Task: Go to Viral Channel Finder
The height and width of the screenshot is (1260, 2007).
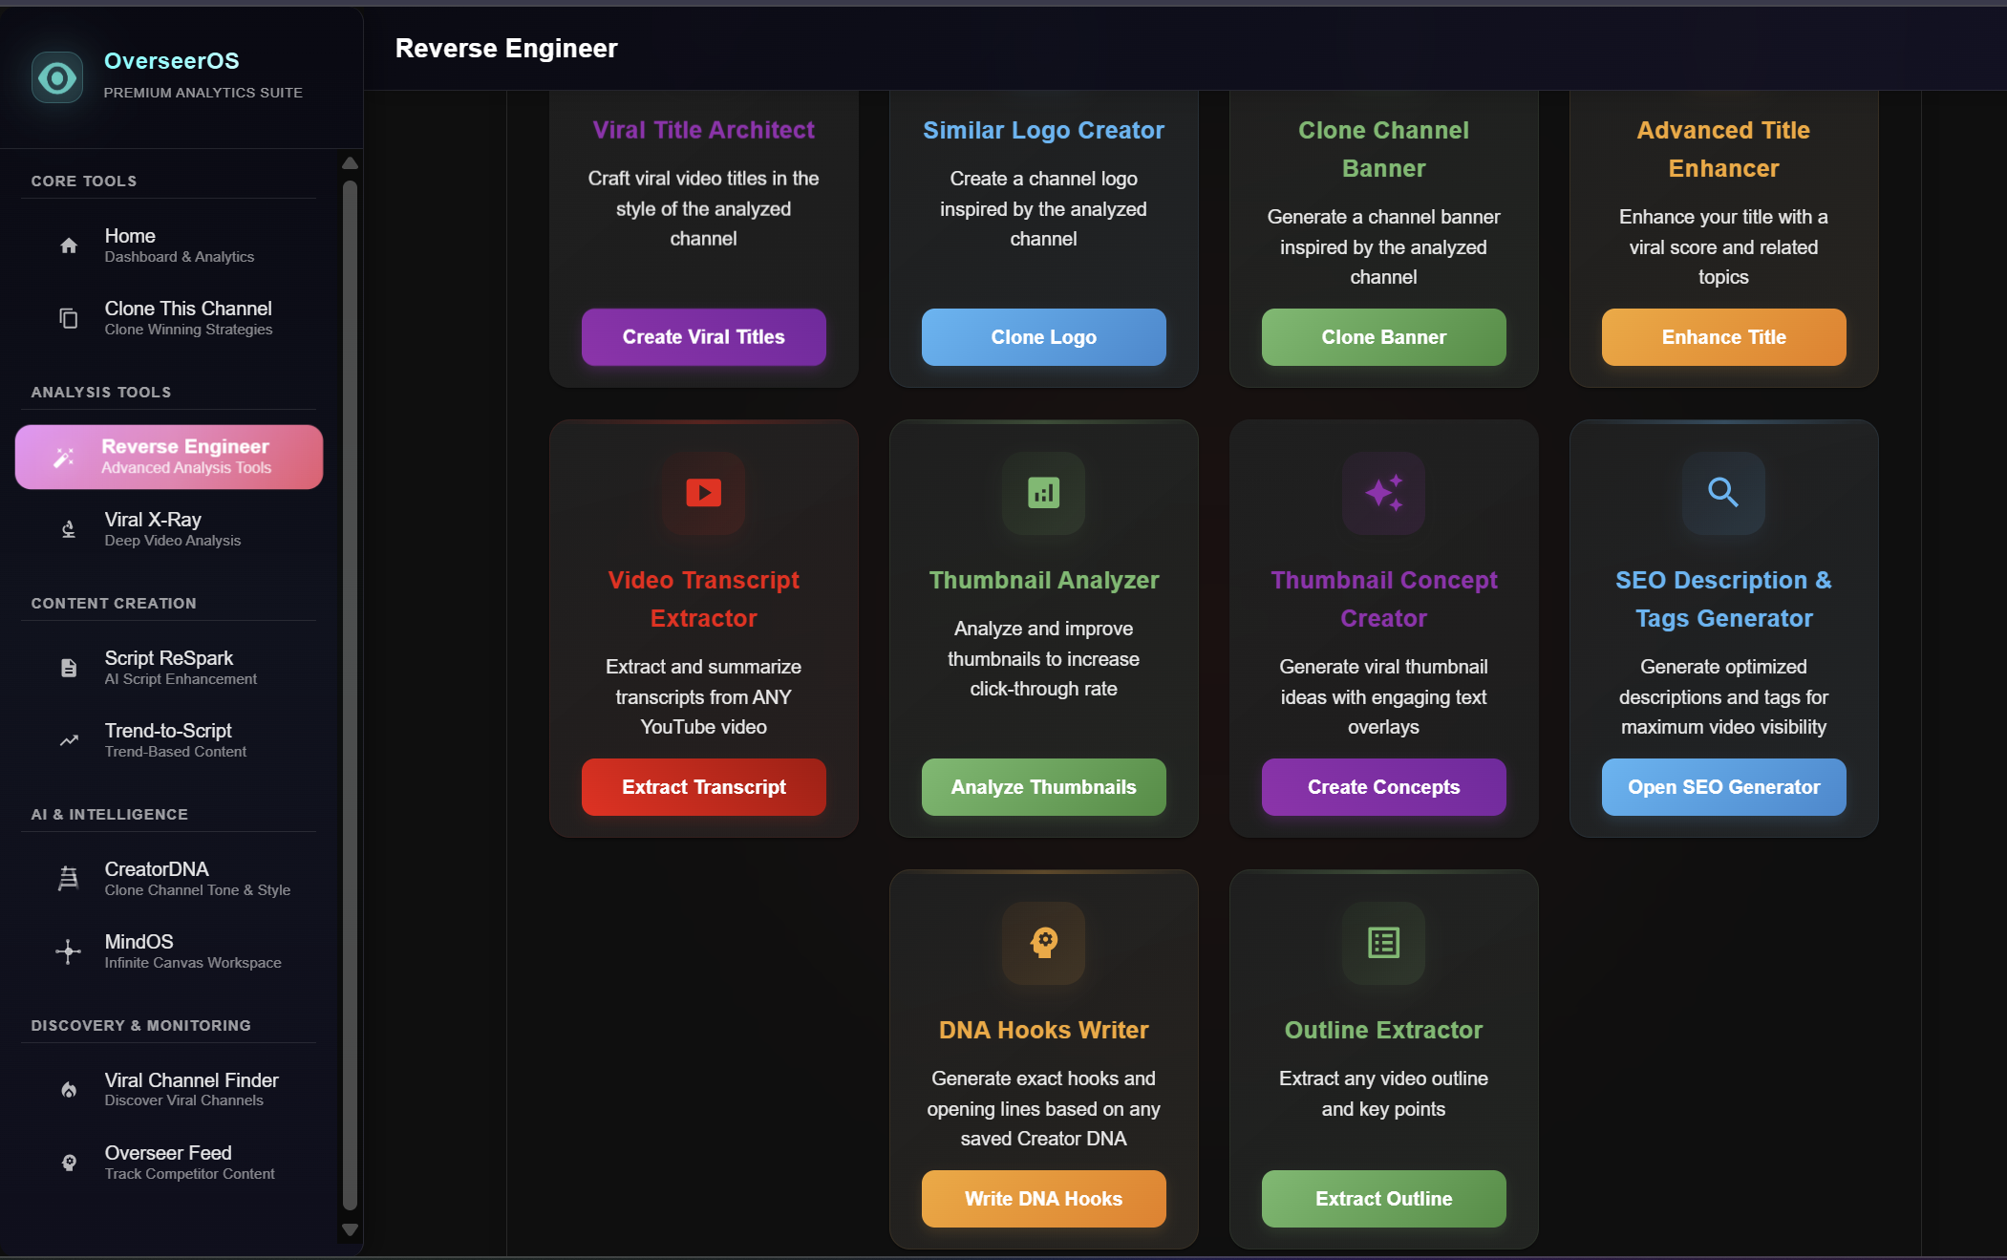Action: 191,1090
